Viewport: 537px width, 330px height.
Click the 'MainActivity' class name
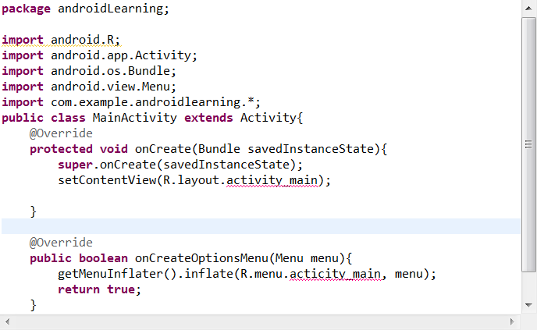coord(135,118)
